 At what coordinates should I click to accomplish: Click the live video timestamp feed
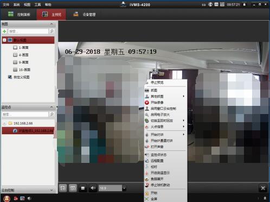pos(111,52)
